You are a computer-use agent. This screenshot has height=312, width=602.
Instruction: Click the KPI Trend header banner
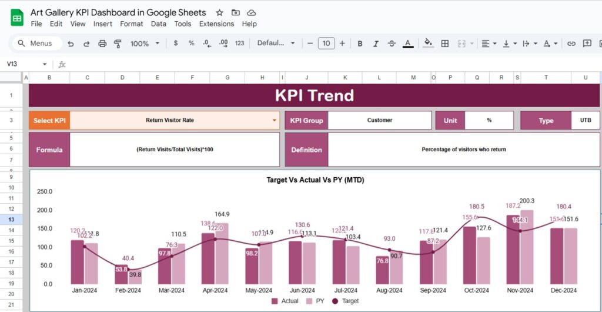pyautogui.click(x=315, y=95)
